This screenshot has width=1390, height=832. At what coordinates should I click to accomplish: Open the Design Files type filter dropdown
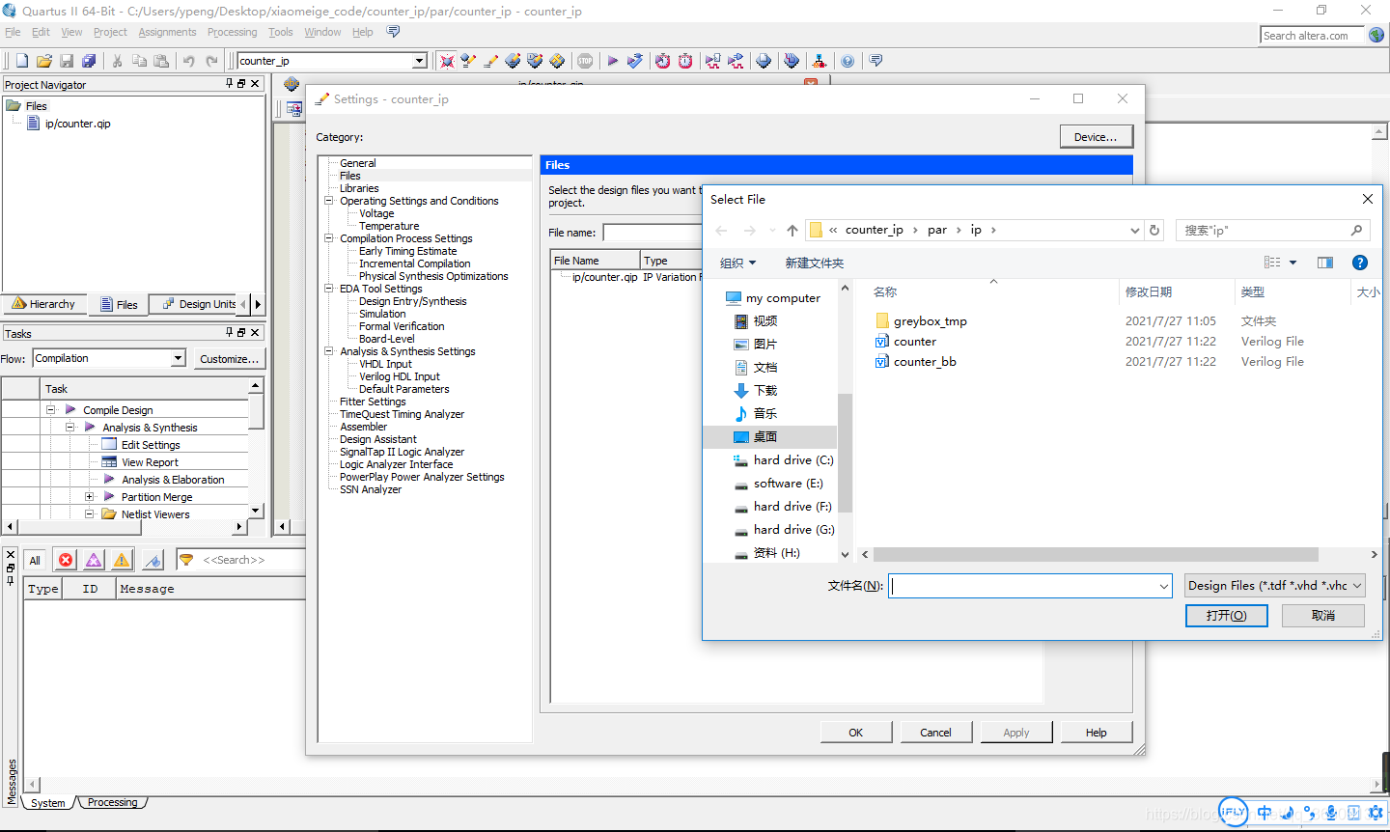click(1357, 585)
